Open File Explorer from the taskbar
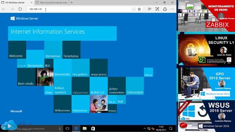The width and height of the screenshot is (235, 132). tap(84, 128)
